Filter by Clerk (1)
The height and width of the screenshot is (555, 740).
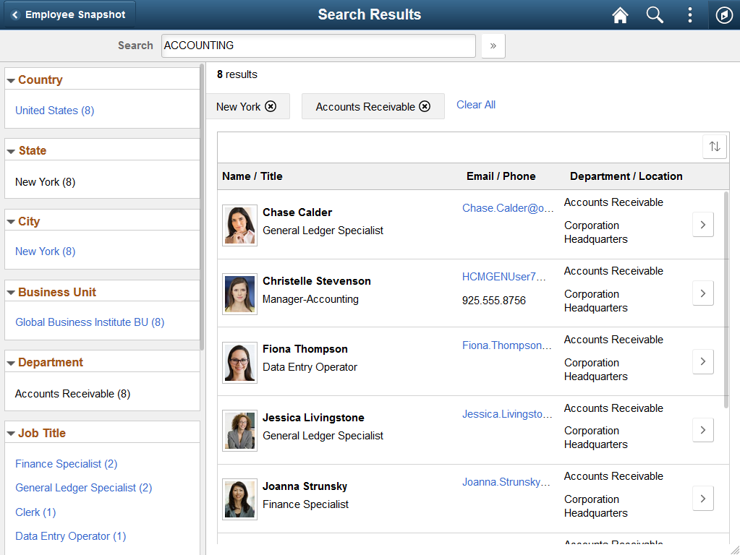[35, 512]
